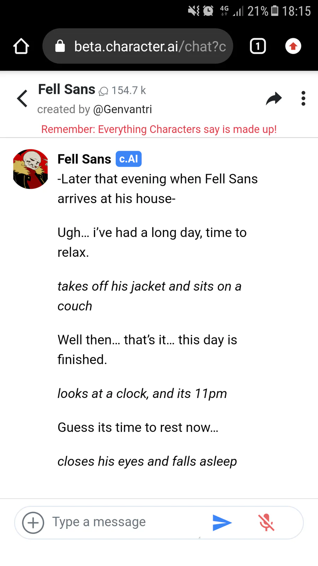The width and height of the screenshot is (318, 566).
Task: Tap the plus attachment button
Action: (x=33, y=522)
